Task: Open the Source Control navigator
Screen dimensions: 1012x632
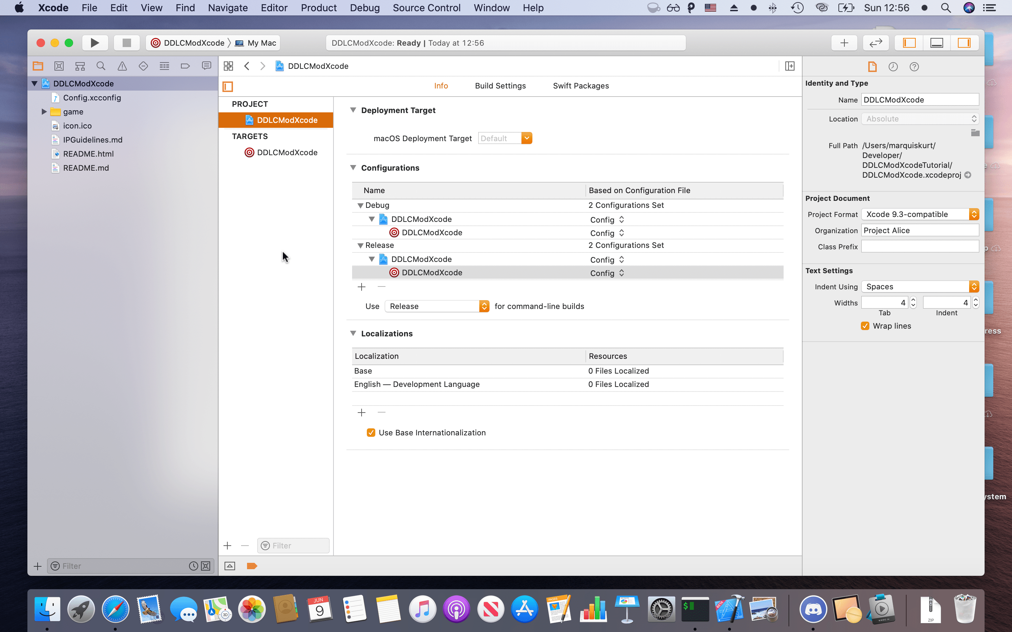Action: tap(59, 66)
